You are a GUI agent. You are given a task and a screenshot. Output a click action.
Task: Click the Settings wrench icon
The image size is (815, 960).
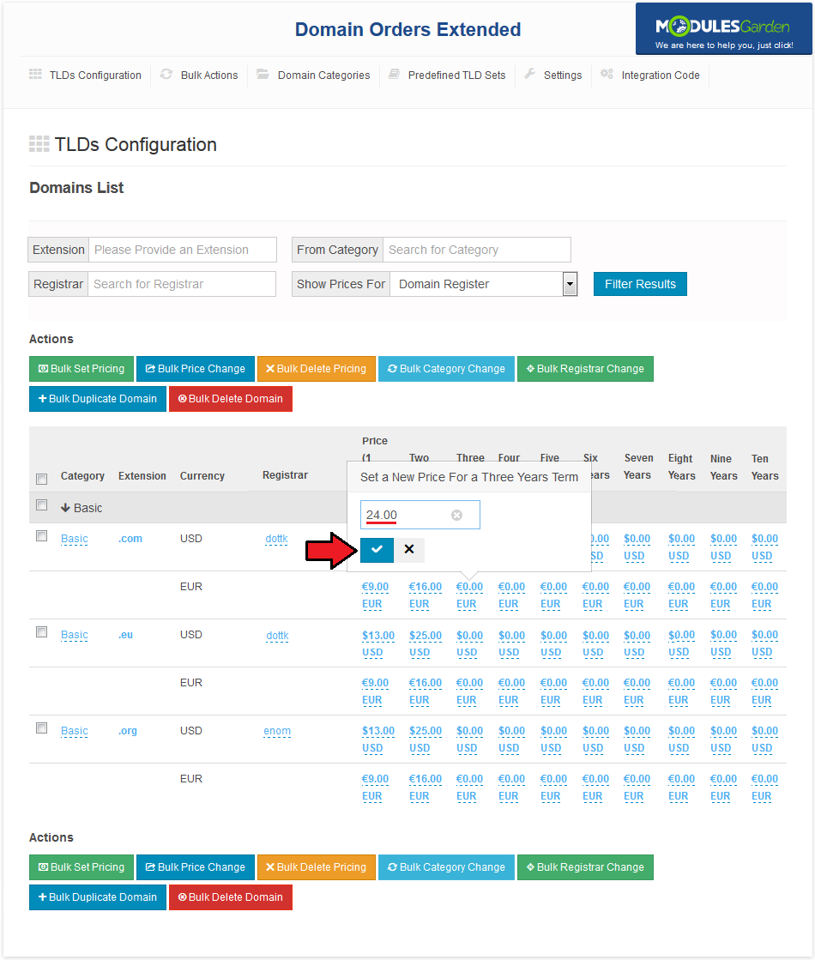[x=529, y=74]
